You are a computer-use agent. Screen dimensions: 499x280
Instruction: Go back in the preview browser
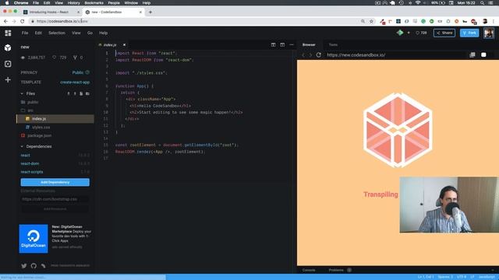303,55
